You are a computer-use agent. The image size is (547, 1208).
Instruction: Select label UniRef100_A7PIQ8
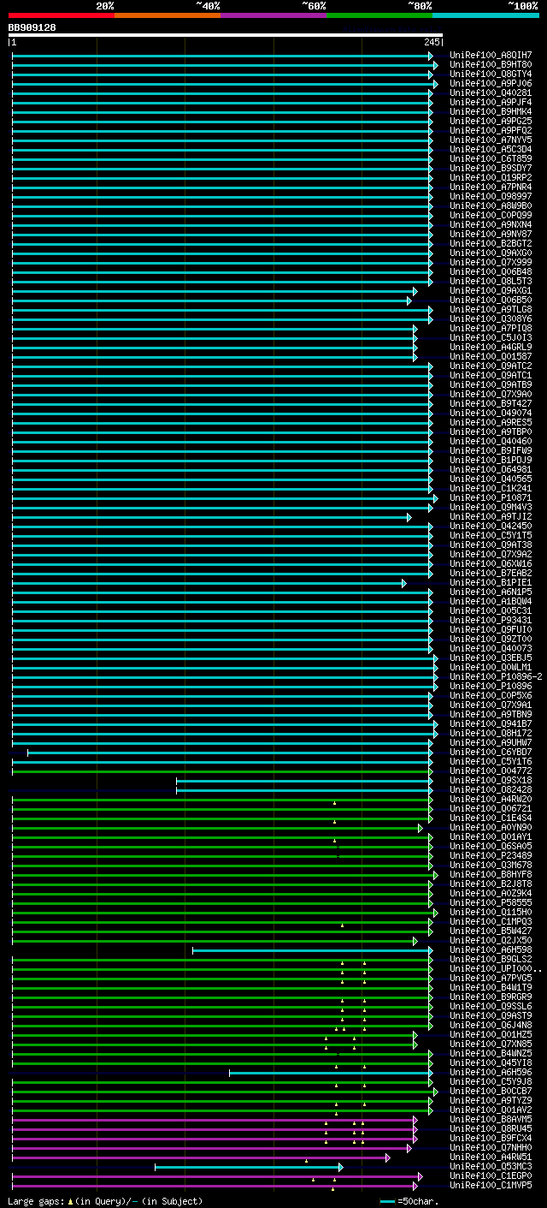point(491,328)
